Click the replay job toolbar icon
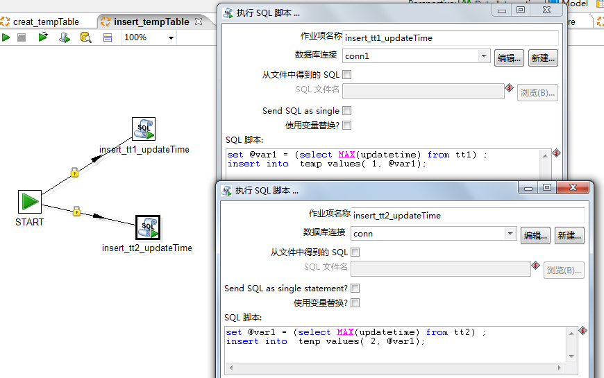This screenshot has width=604, height=378. (x=43, y=37)
